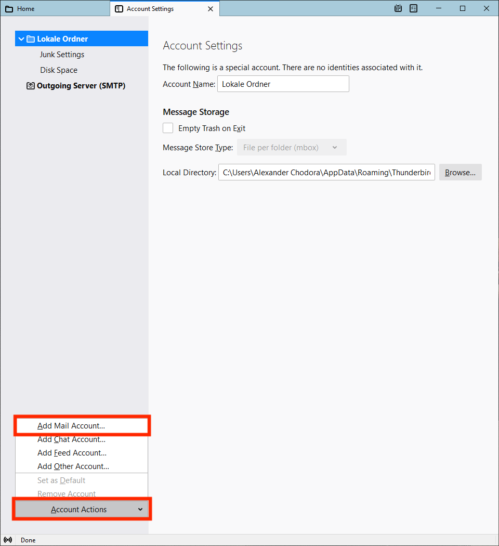Open the Tasks icon in tab bar
Image resolution: width=499 pixels, height=546 pixels.
(x=413, y=8)
